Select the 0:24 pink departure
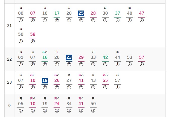171x121 pixels. 57,104
